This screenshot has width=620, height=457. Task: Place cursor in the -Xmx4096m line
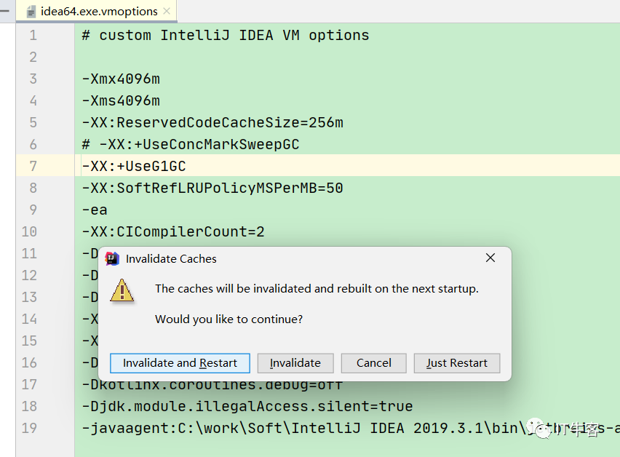click(x=121, y=79)
